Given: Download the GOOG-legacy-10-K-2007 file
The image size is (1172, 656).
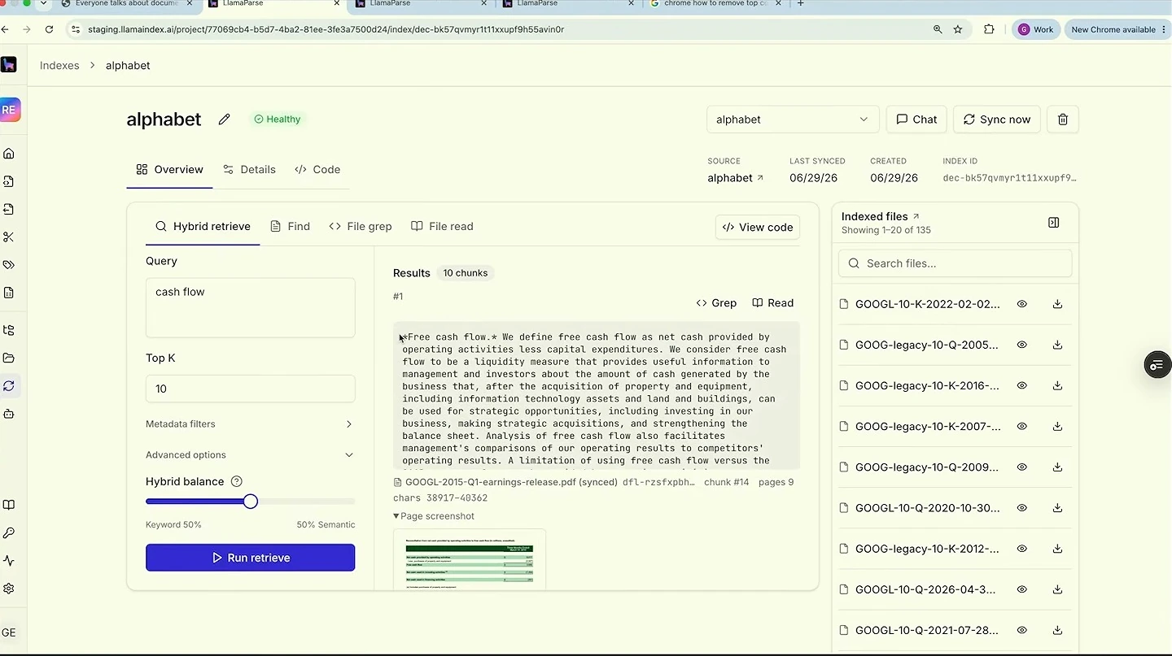Looking at the screenshot, I should 1057,426.
